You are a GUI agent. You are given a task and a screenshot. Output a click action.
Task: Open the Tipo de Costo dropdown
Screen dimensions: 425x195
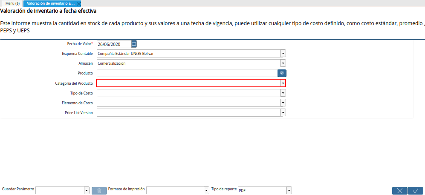click(x=283, y=93)
